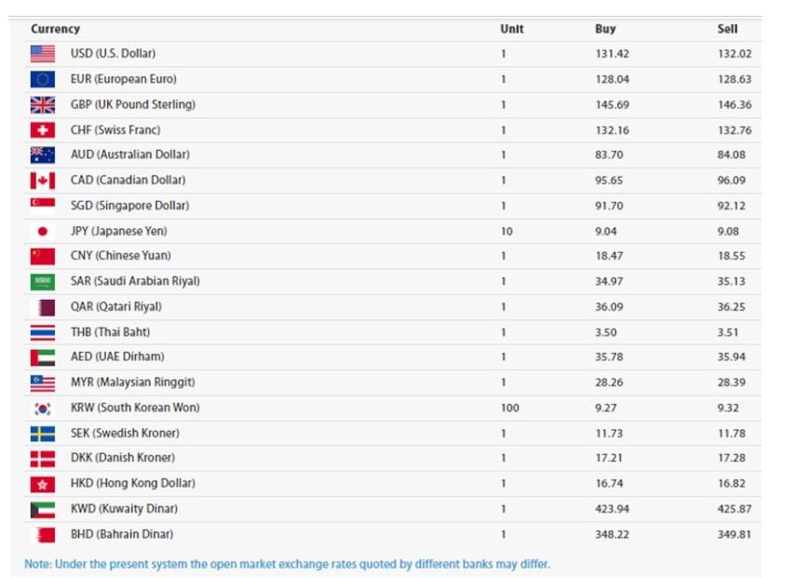Select the Buy column header
809x578 pixels.
coord(605,29)
